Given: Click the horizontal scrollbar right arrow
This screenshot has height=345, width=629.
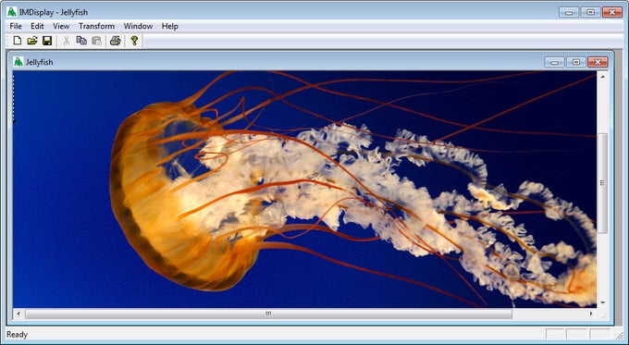Looking at the screenshot, I should 591,314.
